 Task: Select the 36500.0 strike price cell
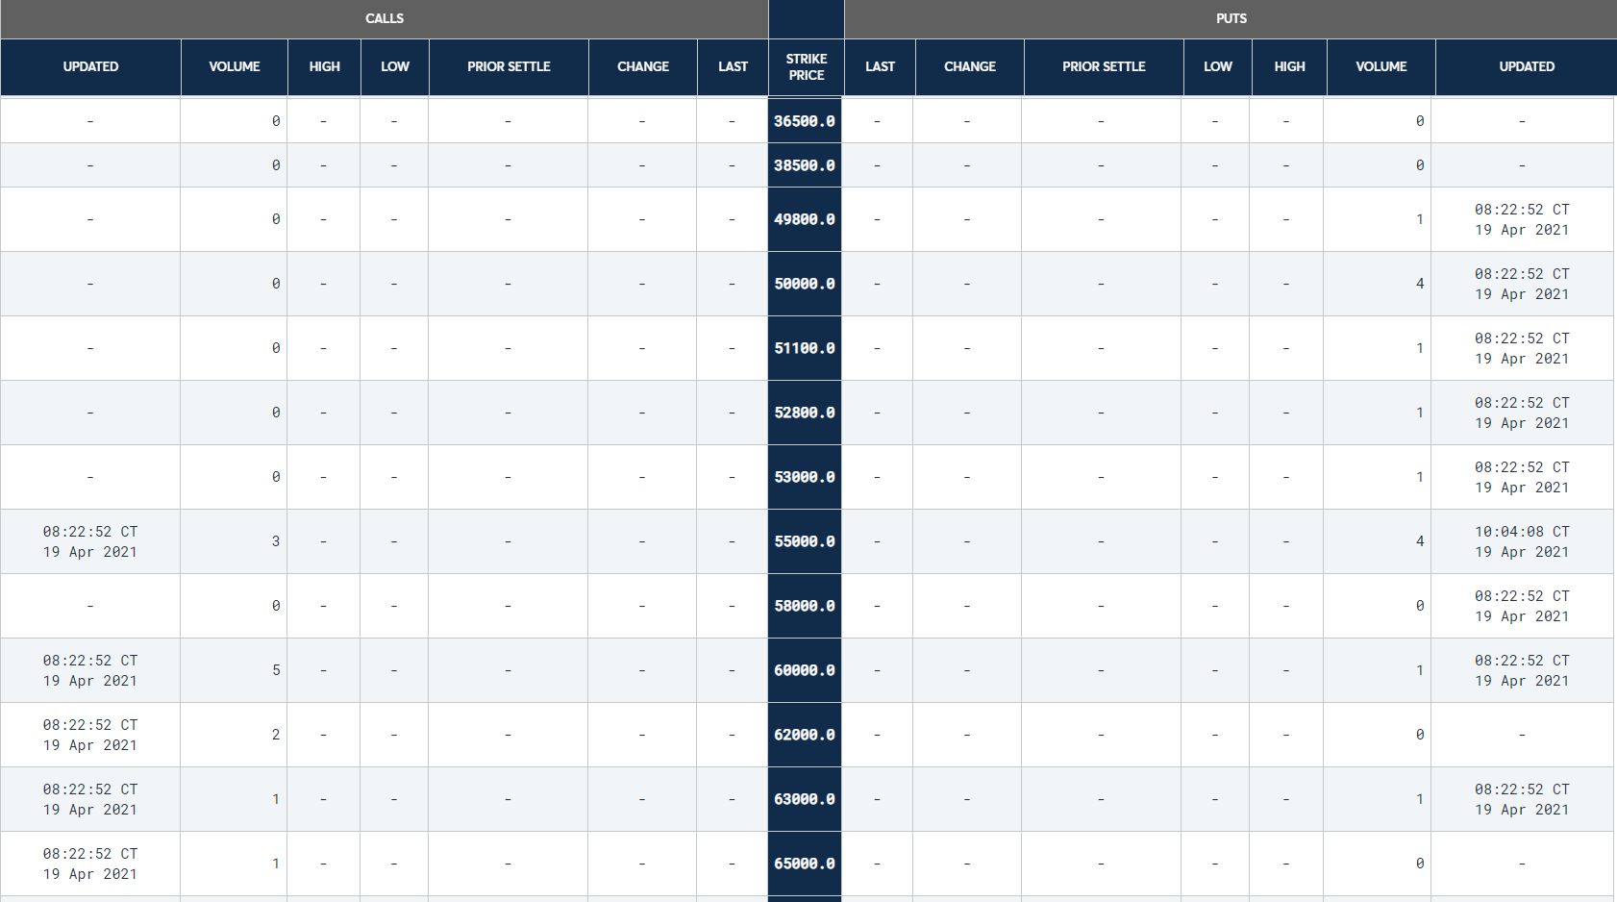coord(805,121)
